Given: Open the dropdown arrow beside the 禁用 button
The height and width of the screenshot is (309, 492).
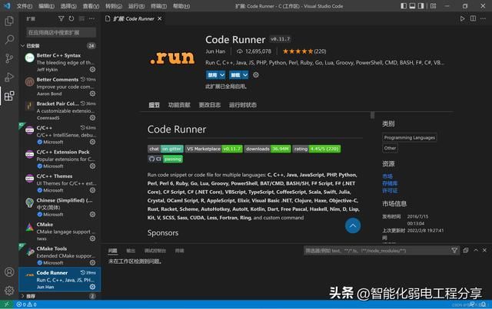Looking at the screenshot, I should (x=223, y=75).
